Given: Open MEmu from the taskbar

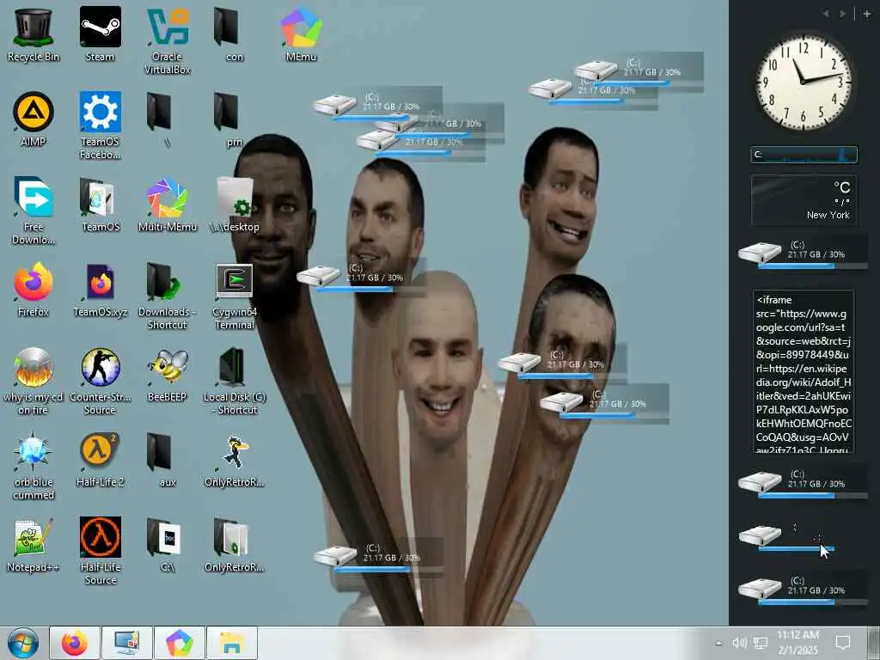Looking at the screenshot, I should click(x=179, y=643).
